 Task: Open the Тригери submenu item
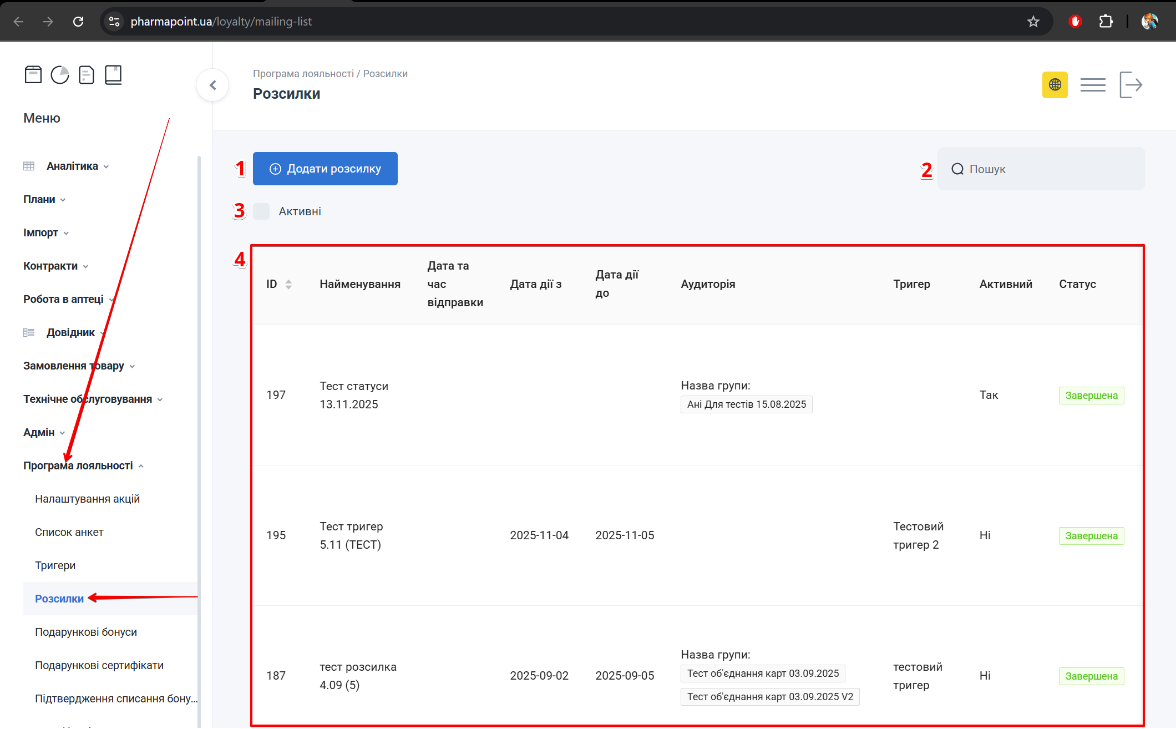pyautogui.click(x=55, y=565)
